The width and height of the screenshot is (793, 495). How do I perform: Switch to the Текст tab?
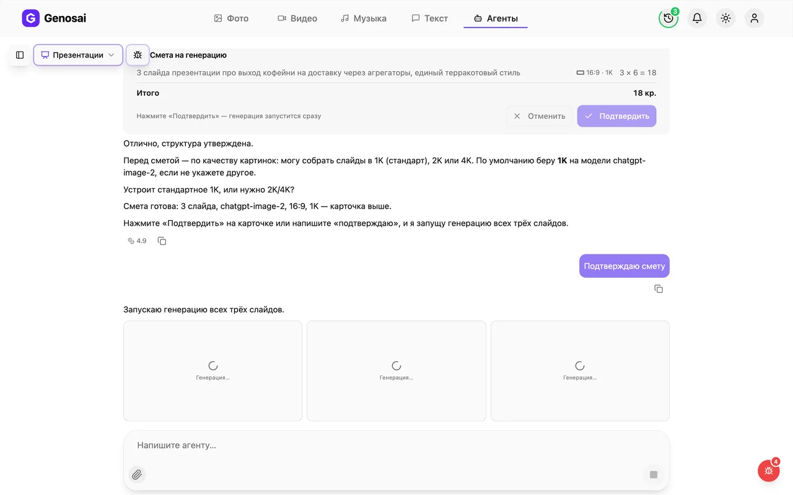pyautogui.click(x=429, y=18)
